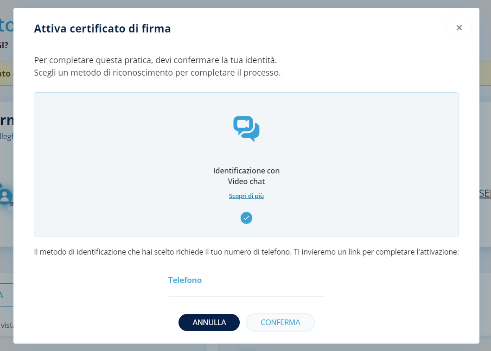Screen dimensions: 491x351
Task: Focus the Telefono input field
Action: 246,287
